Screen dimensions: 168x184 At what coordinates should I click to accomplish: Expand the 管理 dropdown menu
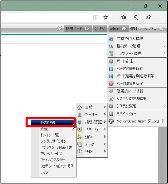click(136, 29)
